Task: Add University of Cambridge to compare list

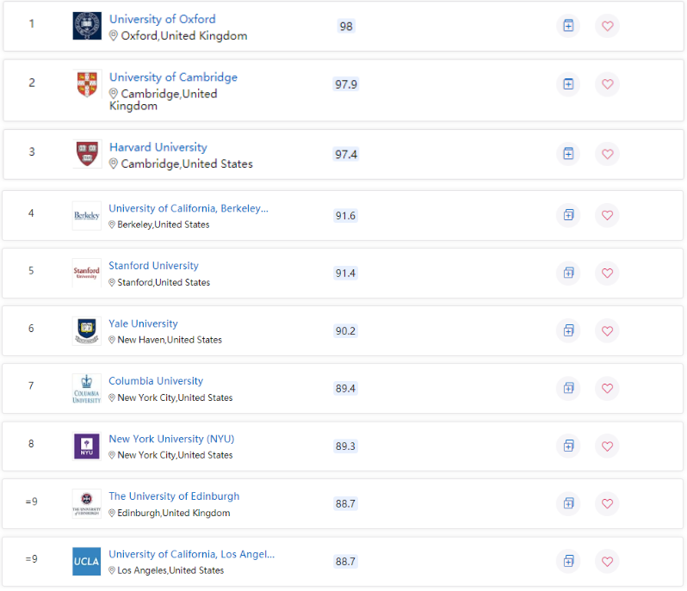Action: (568, 83)
